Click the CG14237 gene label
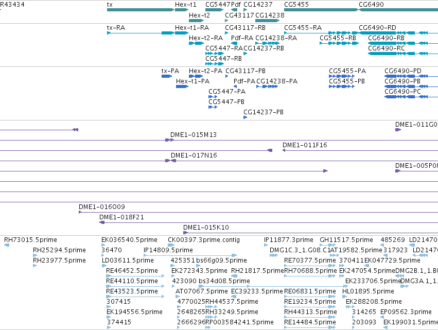Viewport: 438px width, 330px height. pos(258,5)
